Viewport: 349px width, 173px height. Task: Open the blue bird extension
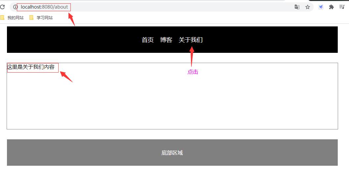click(x=321, y=7)
